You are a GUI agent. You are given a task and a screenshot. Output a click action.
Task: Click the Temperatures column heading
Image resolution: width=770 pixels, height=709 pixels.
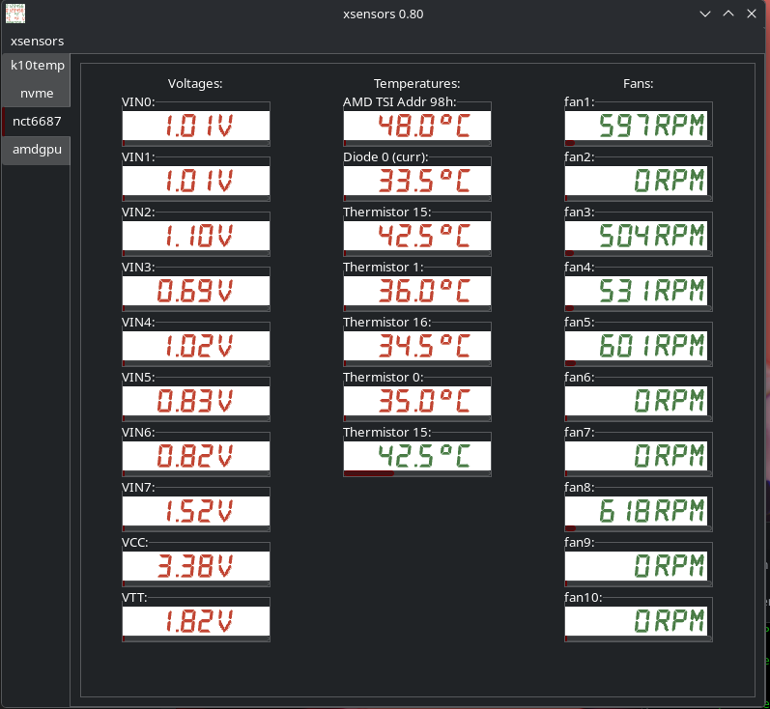click(417, 83)
